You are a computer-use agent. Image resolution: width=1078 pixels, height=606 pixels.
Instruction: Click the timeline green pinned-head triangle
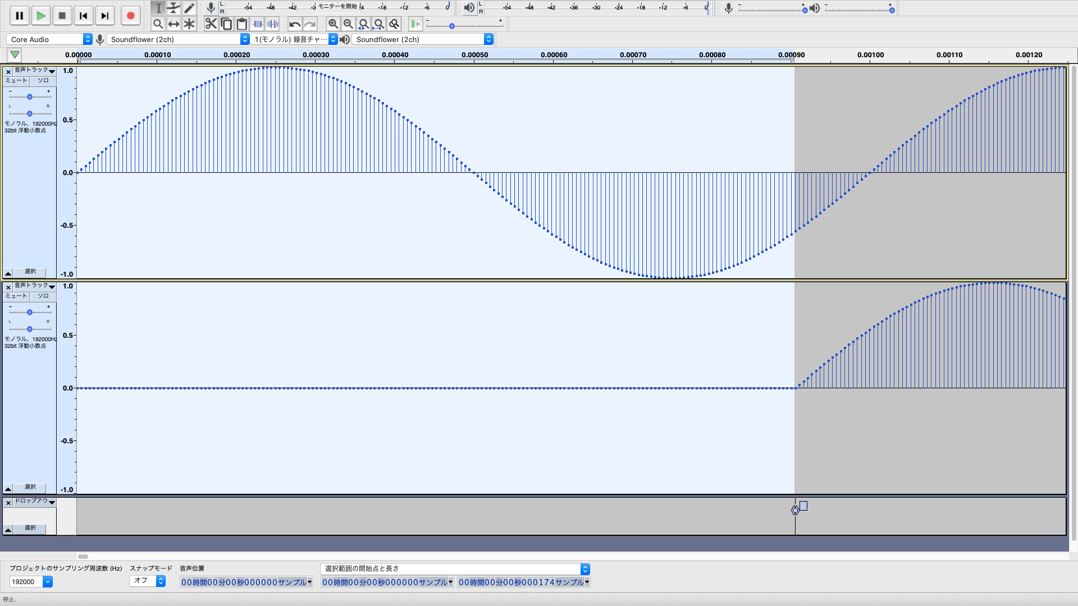(15, 54)
